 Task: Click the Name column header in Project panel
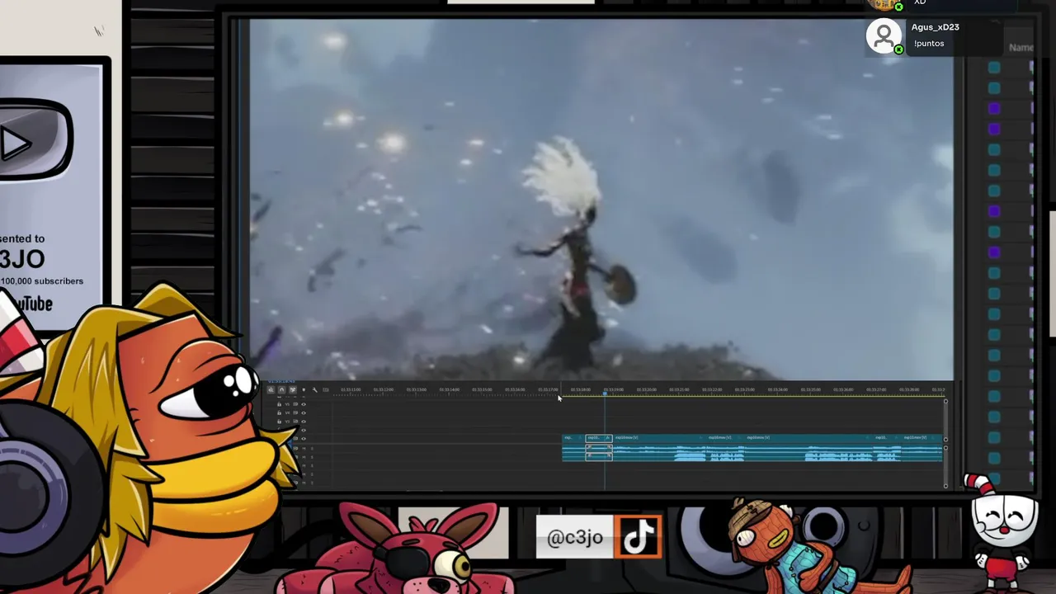[1021, 48]
